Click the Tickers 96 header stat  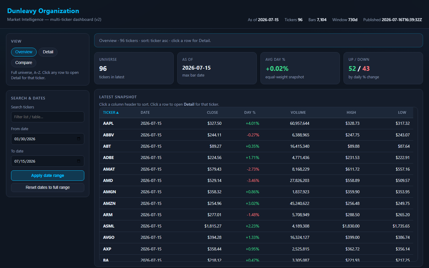tap(293, 20)
